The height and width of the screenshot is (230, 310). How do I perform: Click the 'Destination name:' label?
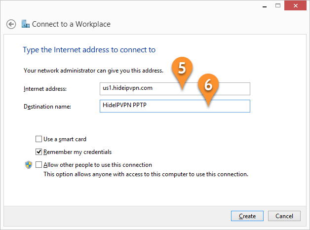(47, 107)
